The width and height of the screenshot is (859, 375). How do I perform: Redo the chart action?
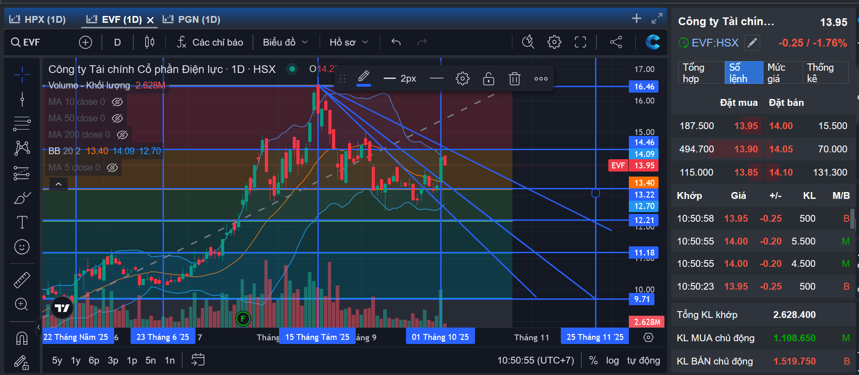[x=422, y=42]
